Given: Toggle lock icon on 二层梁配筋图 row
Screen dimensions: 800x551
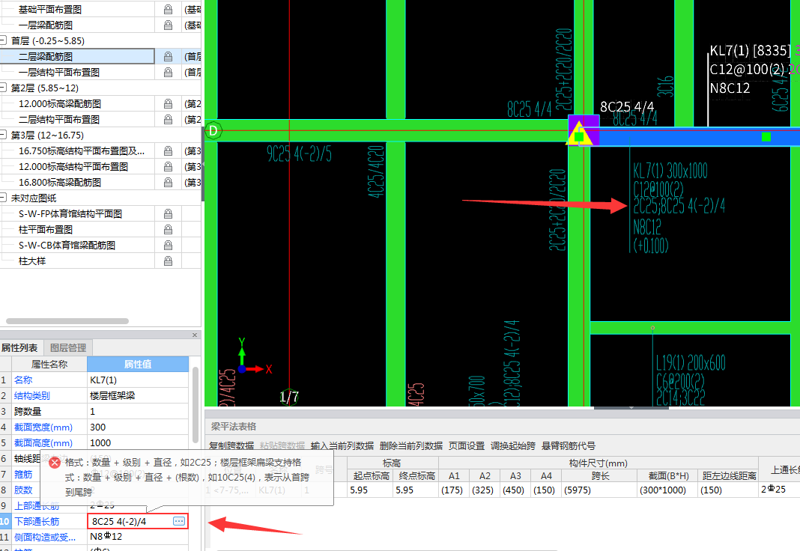Looking at the screenshot, I should tap(168, 57).
